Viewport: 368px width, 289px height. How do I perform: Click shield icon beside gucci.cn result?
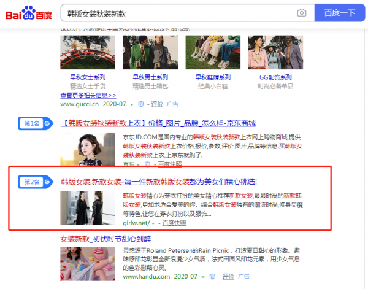(141, 105)
